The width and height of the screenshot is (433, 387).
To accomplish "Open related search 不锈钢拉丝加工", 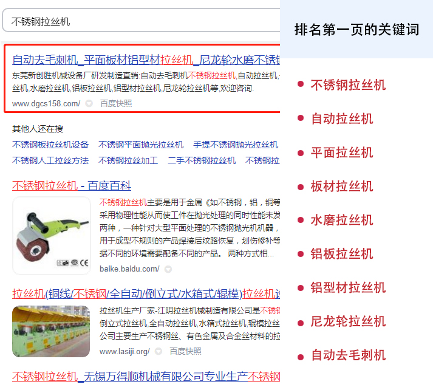I will tap(128, 160).
